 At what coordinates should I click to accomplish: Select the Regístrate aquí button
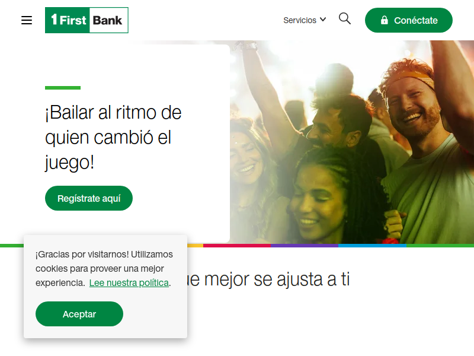tap(89, 198)
